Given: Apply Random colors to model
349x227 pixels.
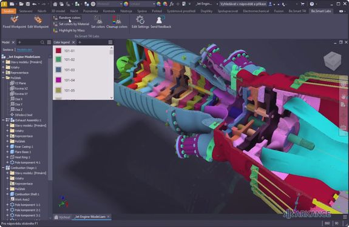Looking at the screenshot, I should click(67, 18).
